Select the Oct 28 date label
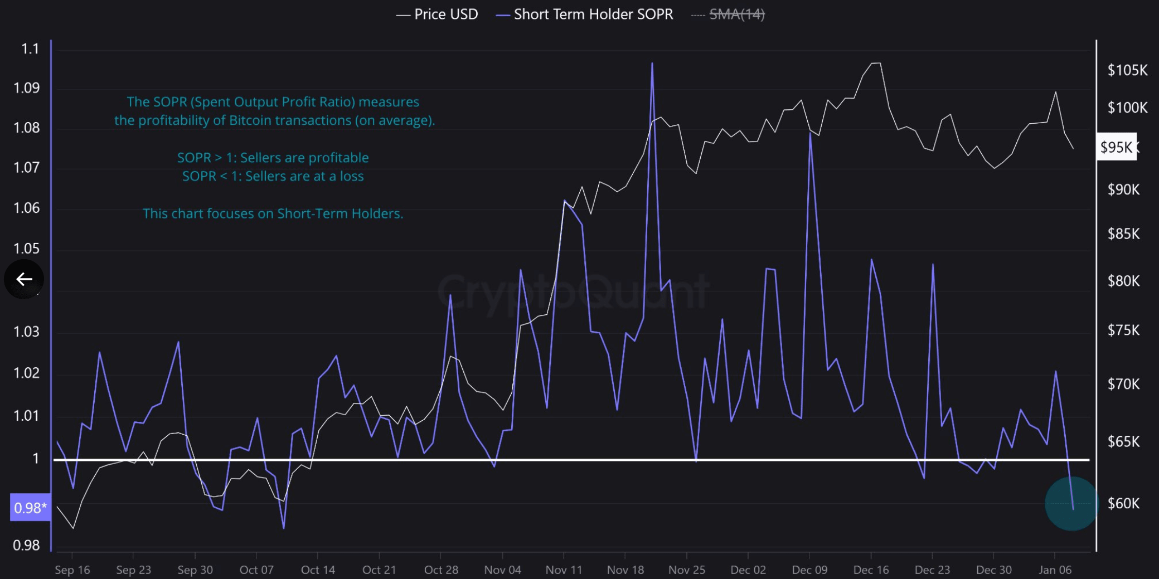 pos(441,570)
